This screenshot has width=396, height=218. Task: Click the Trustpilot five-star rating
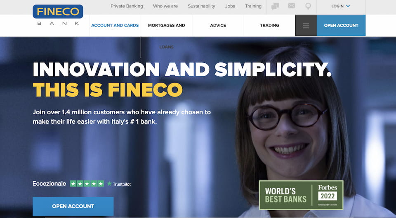87,184
